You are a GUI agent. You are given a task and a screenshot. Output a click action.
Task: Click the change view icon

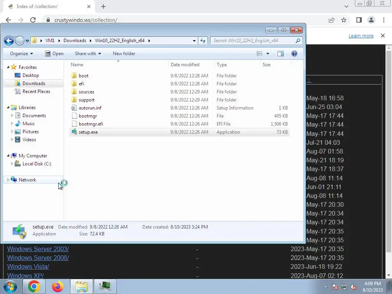260,54
